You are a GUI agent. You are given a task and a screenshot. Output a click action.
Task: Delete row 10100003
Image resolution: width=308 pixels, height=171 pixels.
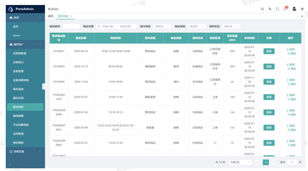[x=291, y=69]
